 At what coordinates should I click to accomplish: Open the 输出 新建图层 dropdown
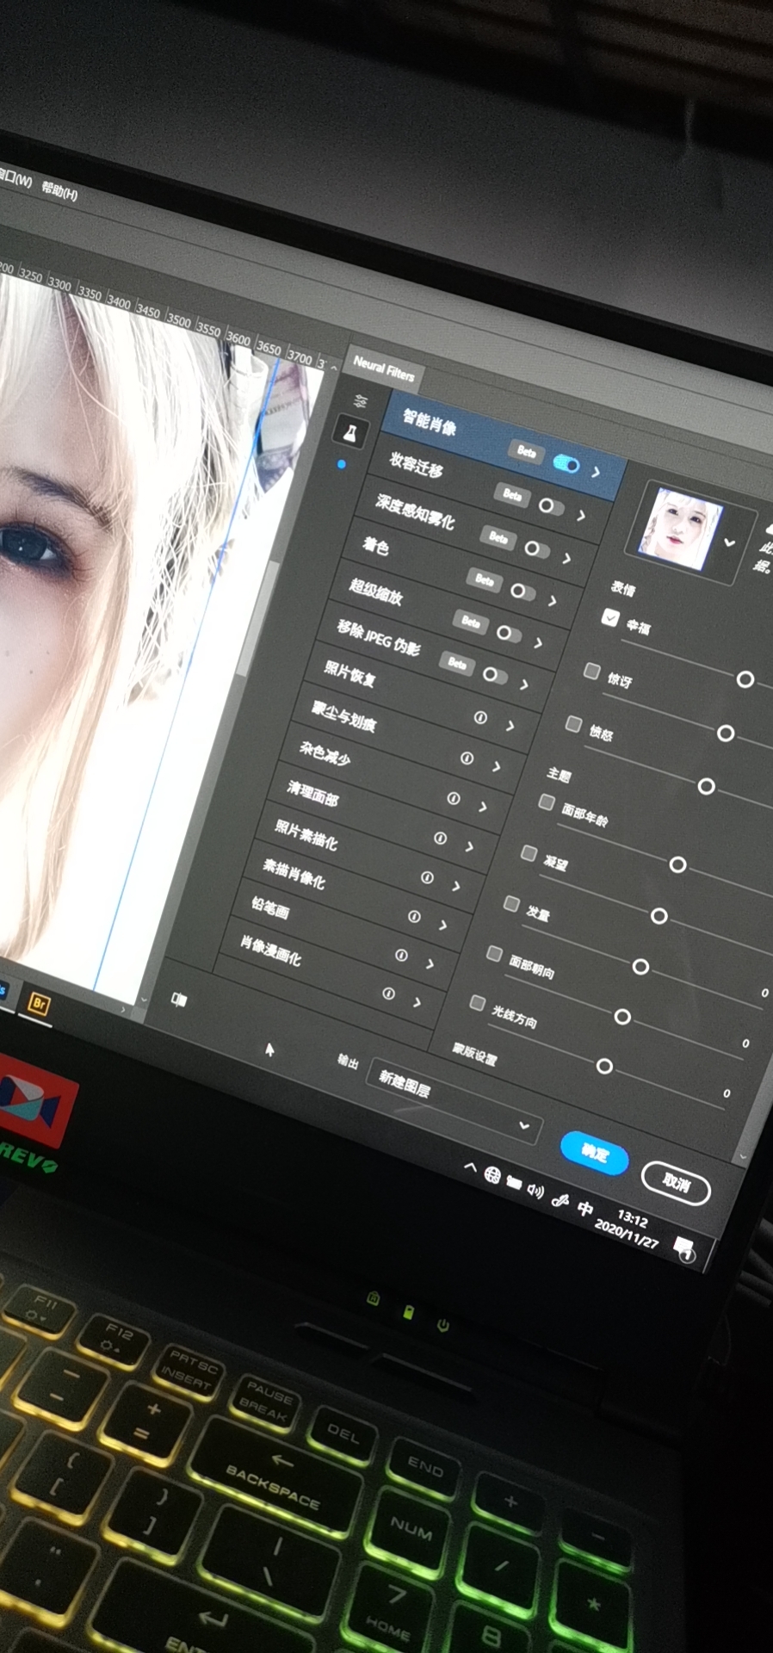[455, 1103]
